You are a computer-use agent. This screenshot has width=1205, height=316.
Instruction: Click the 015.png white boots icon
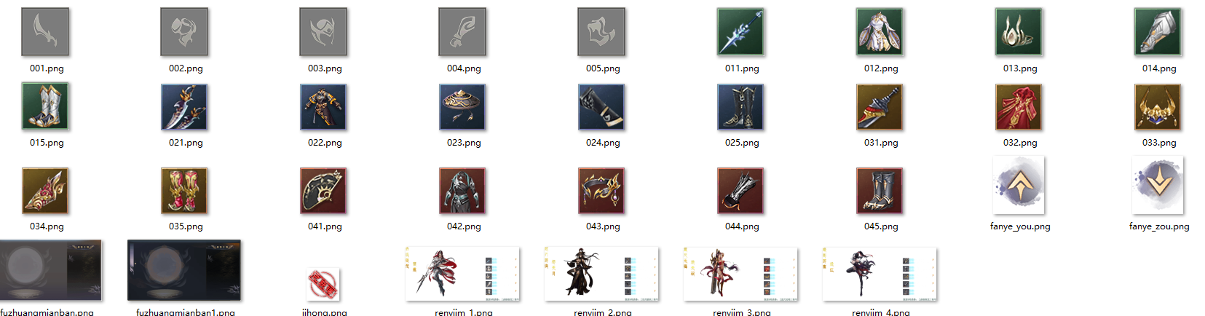pos(45,106)
